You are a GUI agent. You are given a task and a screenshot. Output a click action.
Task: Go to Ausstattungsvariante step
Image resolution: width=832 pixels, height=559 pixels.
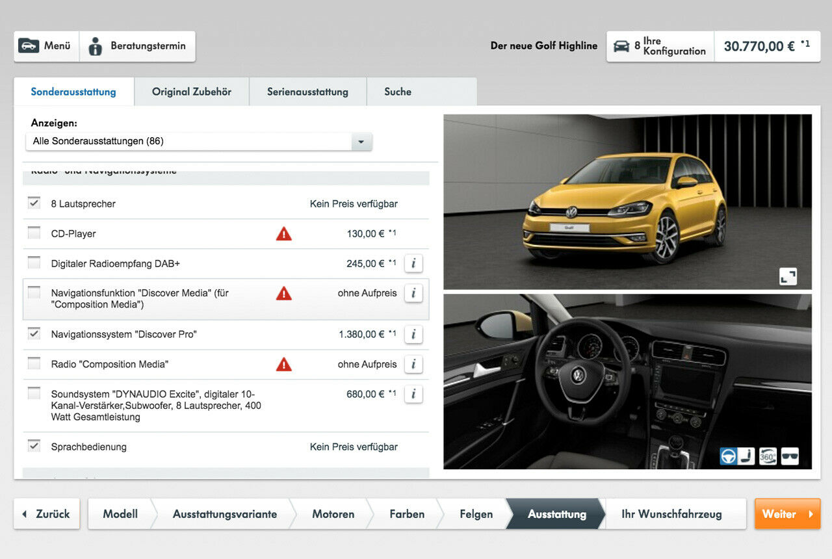(x=225, y=514)
